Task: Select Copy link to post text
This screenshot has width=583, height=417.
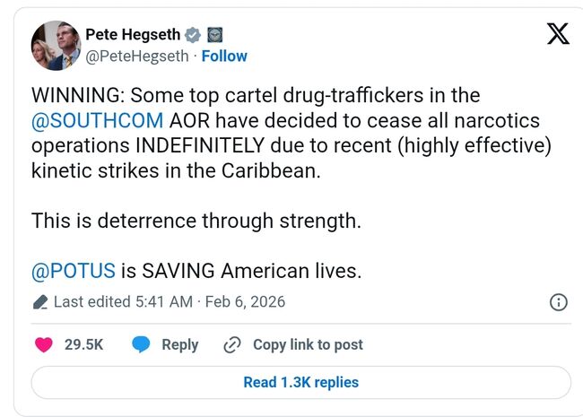Action: 308,344
